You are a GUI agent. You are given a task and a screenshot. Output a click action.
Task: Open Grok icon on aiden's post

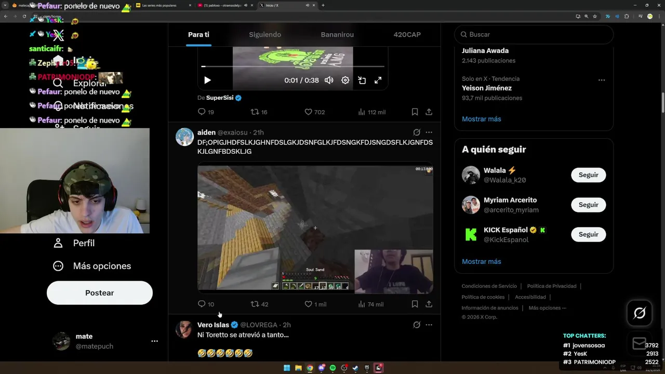tap(417, 132)
